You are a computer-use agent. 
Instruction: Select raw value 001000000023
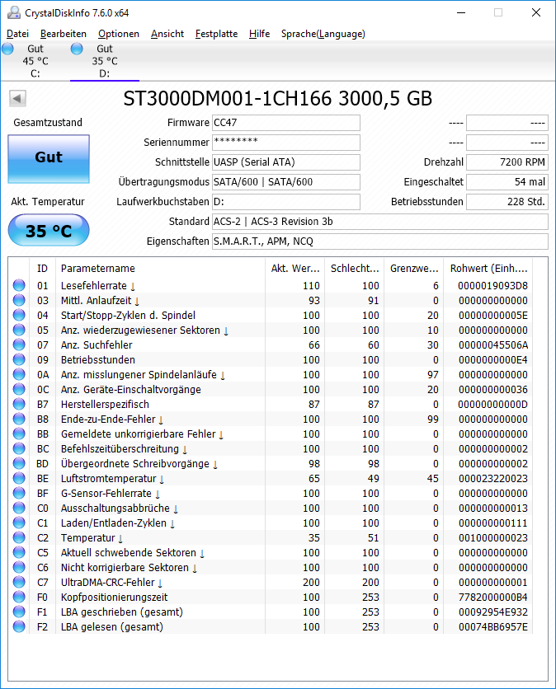[493, 538]
